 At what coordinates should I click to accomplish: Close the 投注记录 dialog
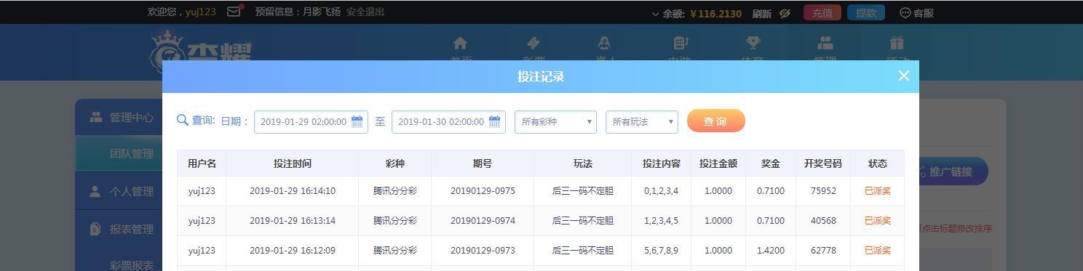point(904,76)
